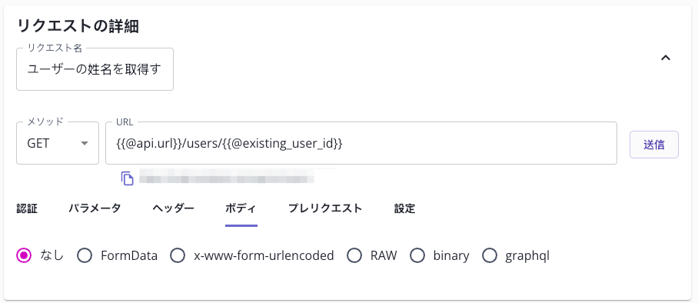The width and height of the screenshot is (698, 303).
Task: Copy the resolved URL with the copy icon
Action: click(x=128, y=178)
